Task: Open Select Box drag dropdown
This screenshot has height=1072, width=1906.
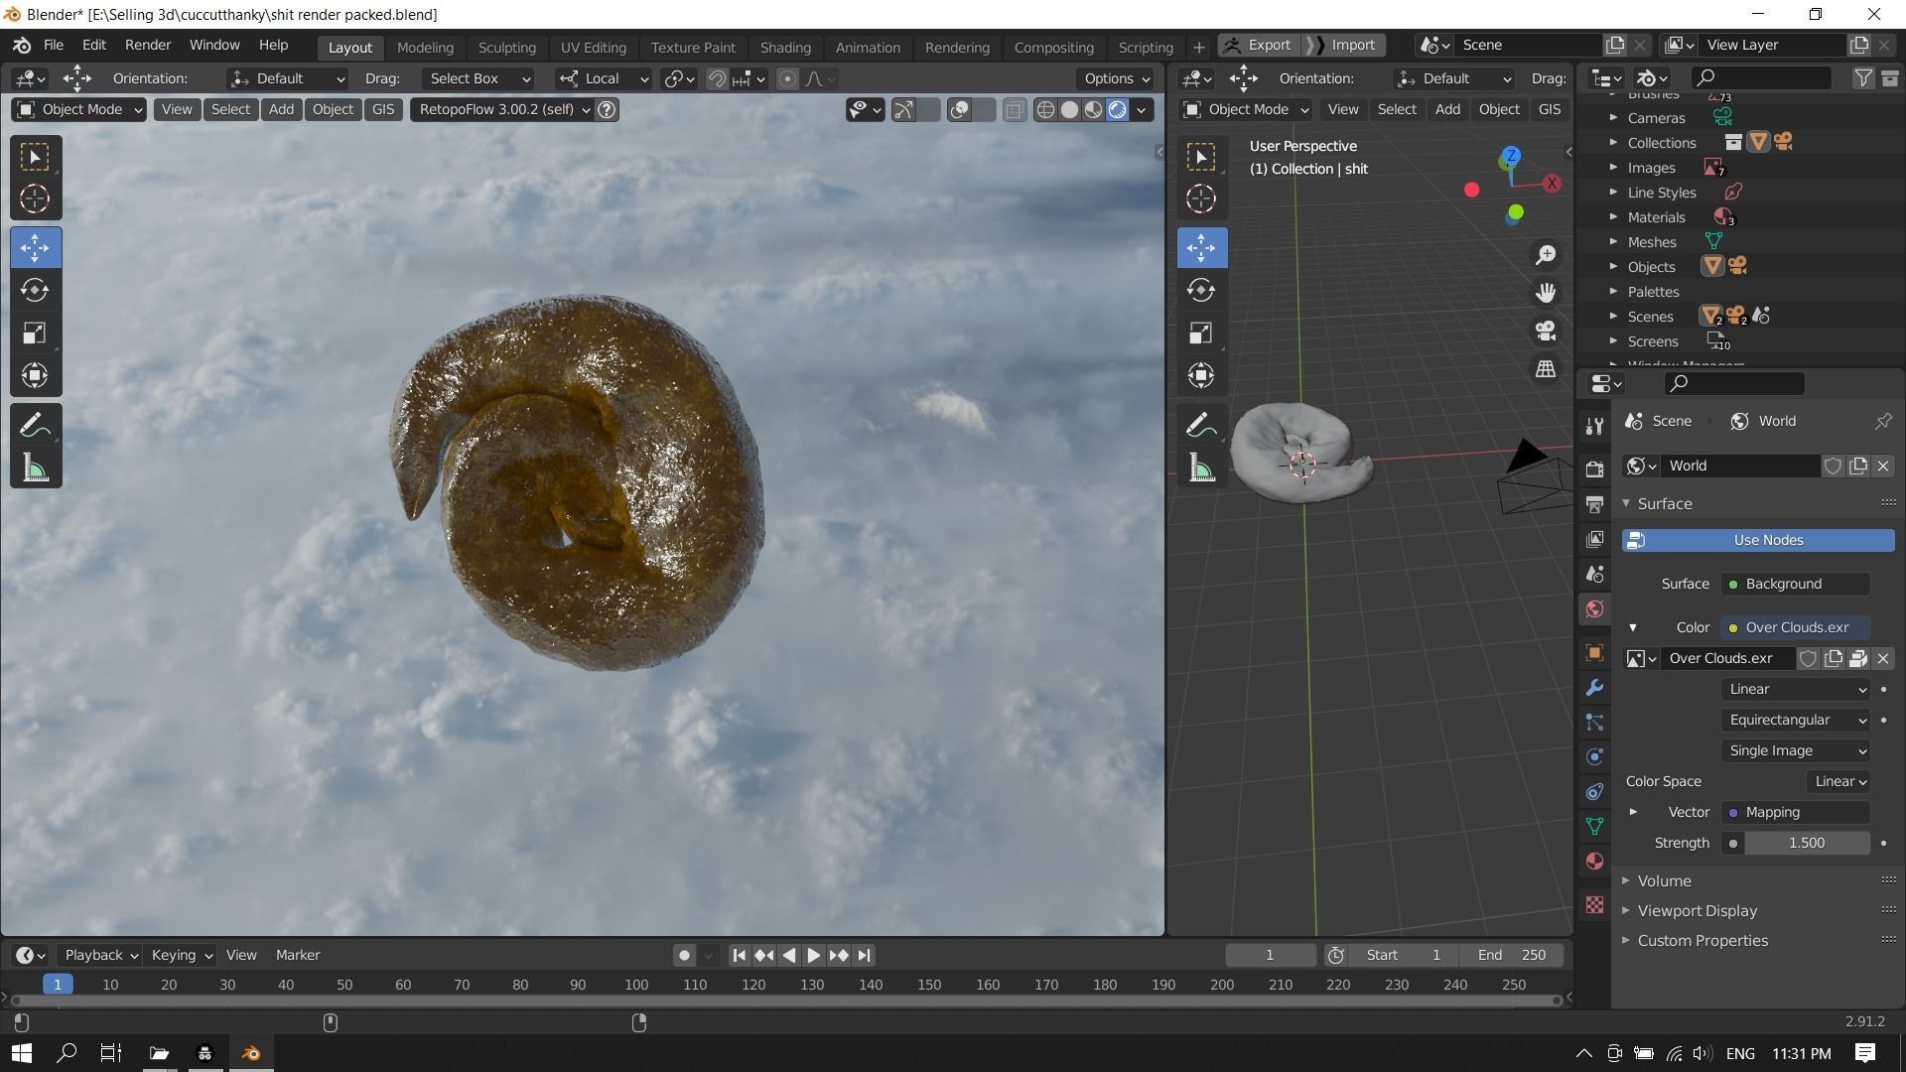Action: click(479, 78)
